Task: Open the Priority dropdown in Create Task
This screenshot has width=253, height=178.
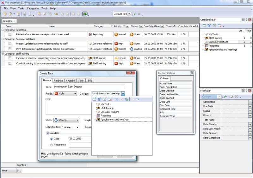Action: pyautogui.click(x=75, y=94)
